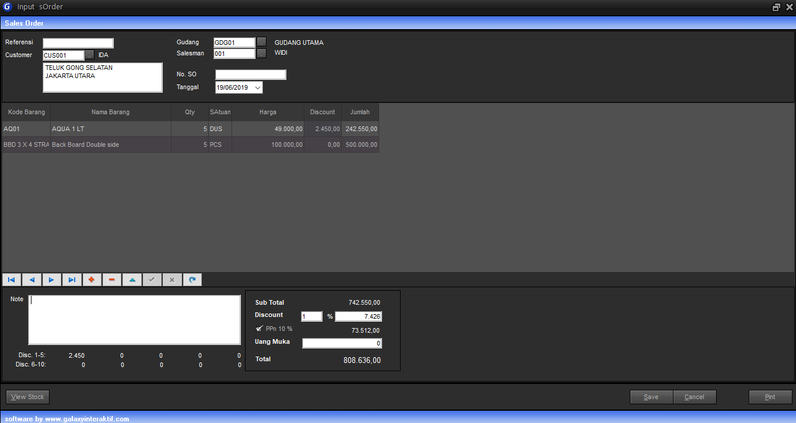Open View Stock window

point(27,397)
